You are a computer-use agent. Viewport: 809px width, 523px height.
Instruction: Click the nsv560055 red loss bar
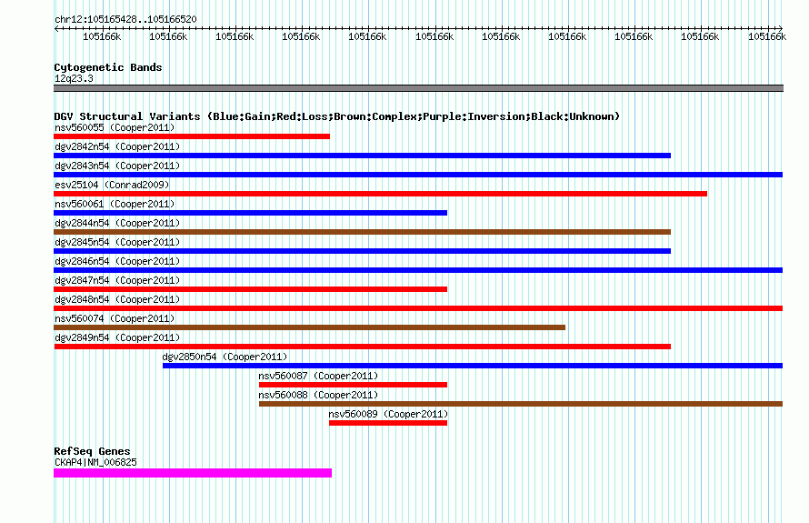192,136
